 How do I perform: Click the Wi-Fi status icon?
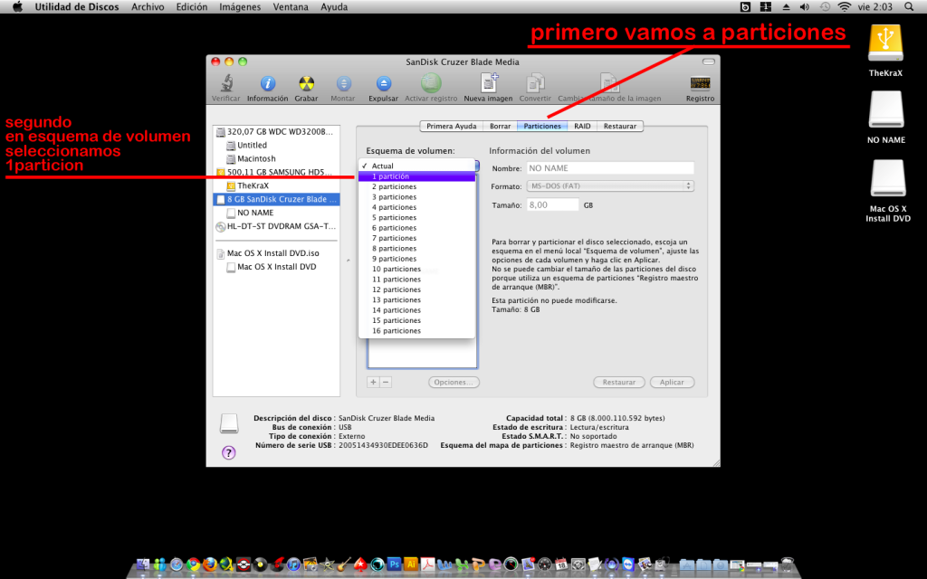coord(845,7)
